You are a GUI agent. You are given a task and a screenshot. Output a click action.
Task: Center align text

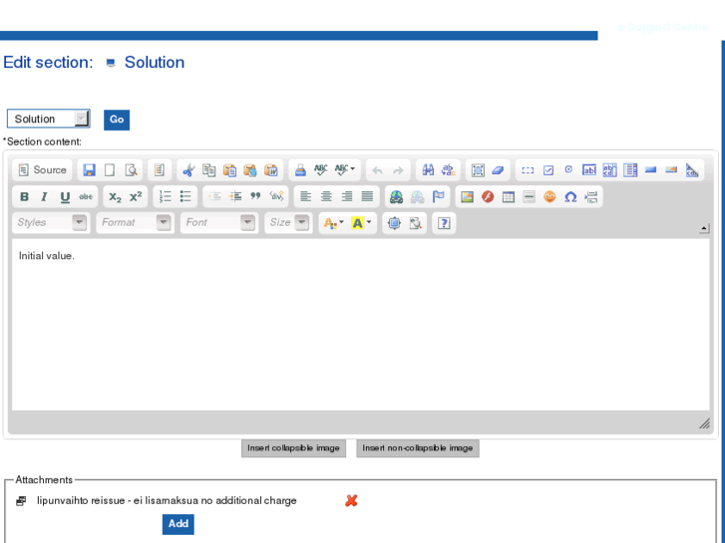tap(326, 197)
